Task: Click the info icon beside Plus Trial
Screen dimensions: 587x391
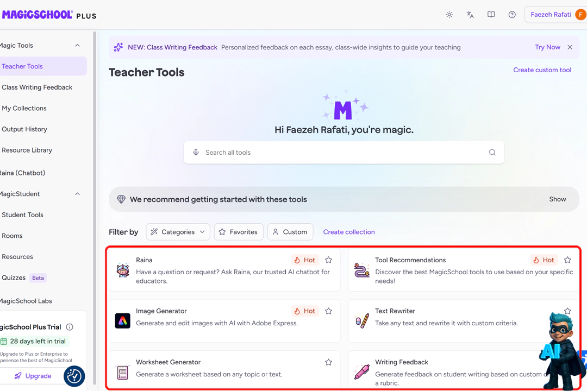Action: pyautogui.click(x=70, y=327)
